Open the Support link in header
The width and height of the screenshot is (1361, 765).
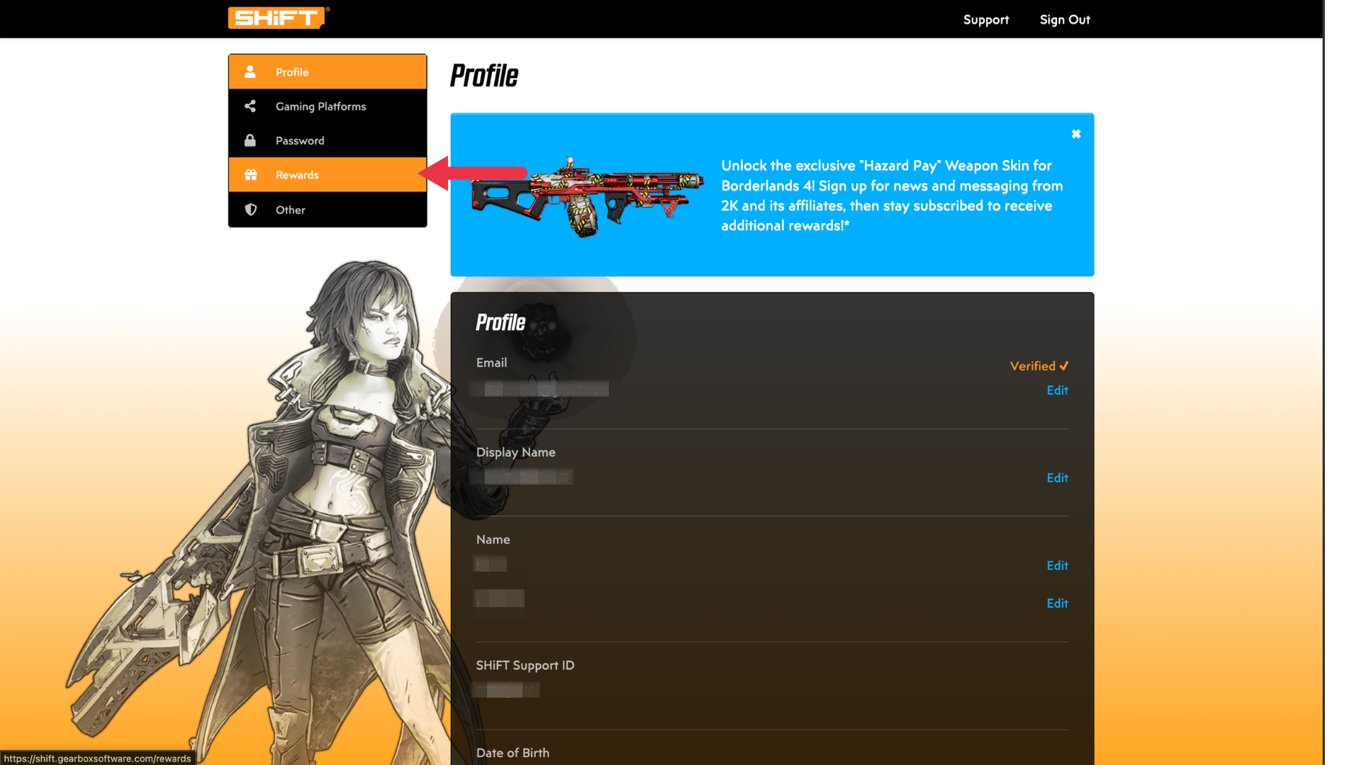click(x=986, y=20)
